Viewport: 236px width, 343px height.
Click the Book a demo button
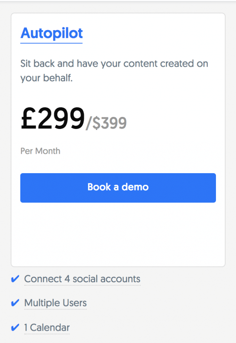click(118, 188)
